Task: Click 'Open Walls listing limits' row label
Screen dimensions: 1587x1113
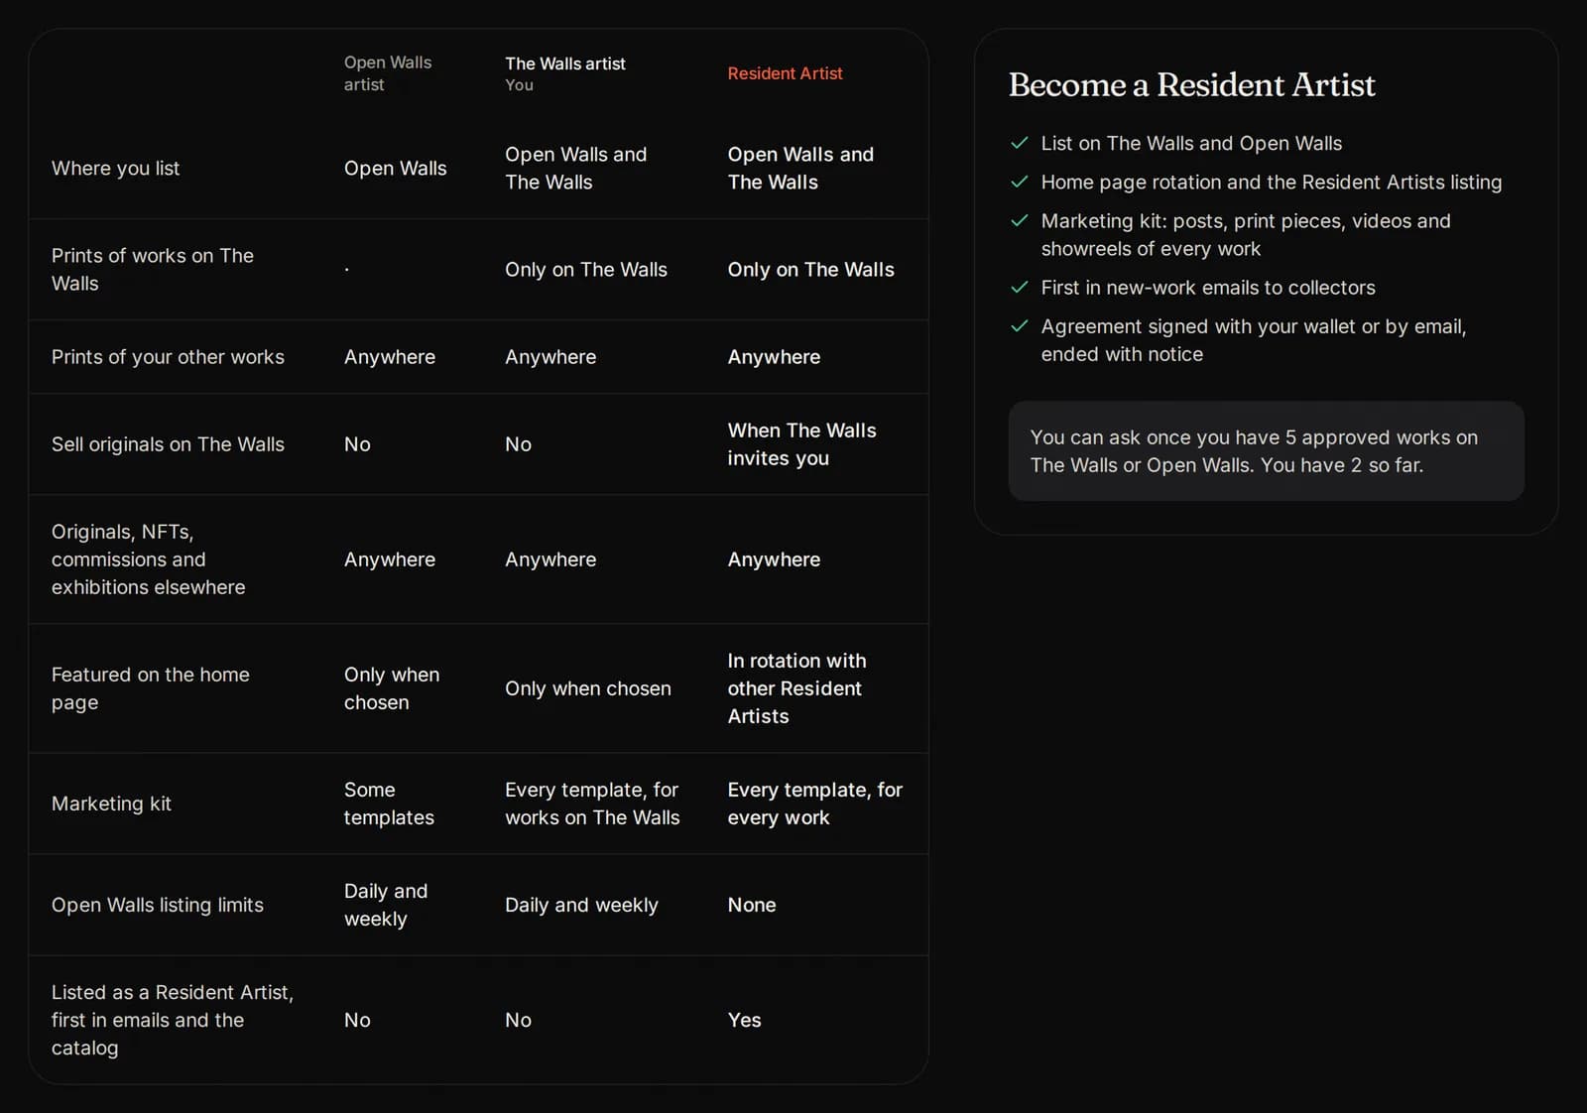Action: point(158,905)
